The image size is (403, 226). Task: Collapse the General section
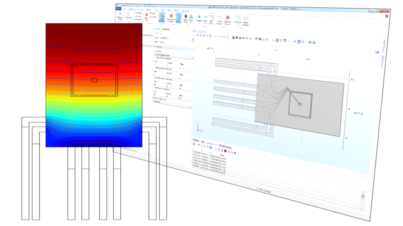click(159, 46)
